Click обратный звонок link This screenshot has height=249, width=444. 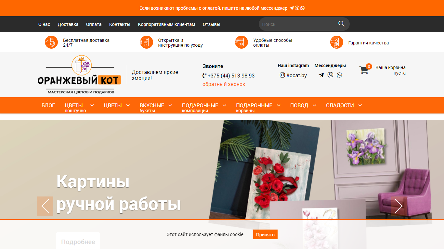coord(224,84)
